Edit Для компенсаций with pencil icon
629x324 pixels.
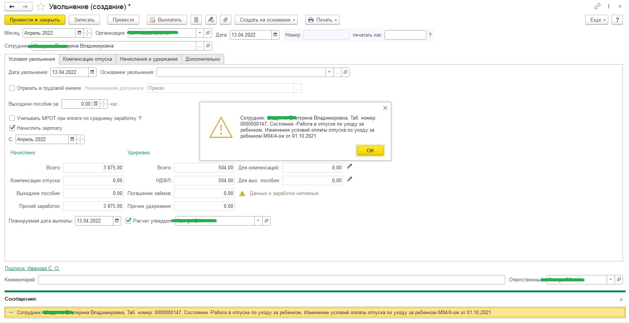click(349, 166)
